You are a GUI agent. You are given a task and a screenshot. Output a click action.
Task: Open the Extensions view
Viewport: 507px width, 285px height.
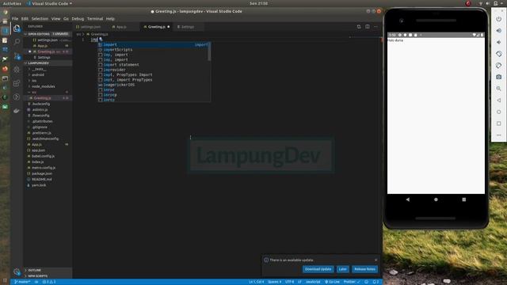17,83
